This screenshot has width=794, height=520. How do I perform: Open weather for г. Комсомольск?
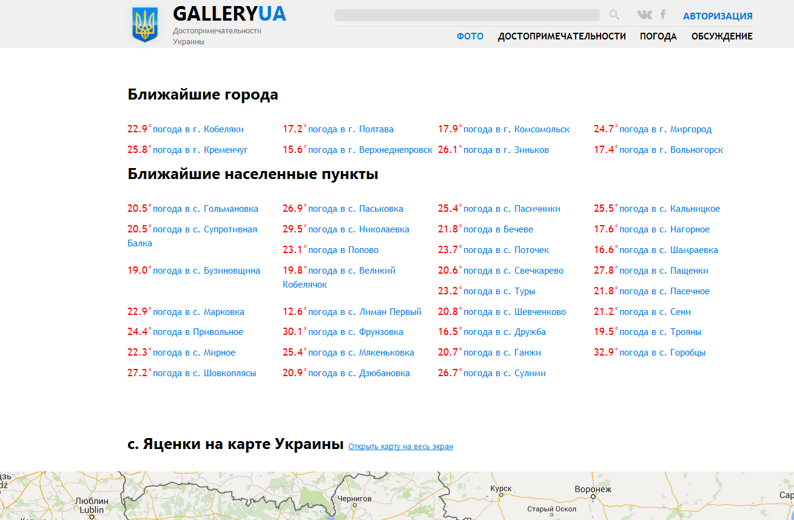click(x=517, y=129)
